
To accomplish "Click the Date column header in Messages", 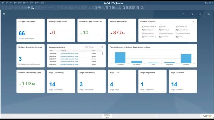I will (51, 51).
